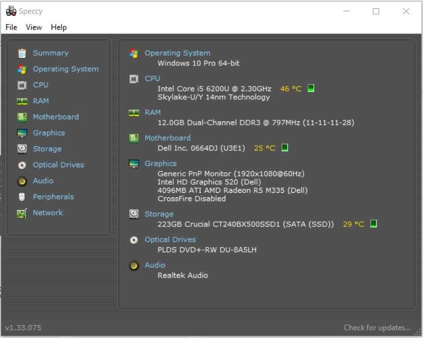Click the 29 °C storage temperature value
The height and width of the screenshot is (338, 423).
(x=354, y=224)
